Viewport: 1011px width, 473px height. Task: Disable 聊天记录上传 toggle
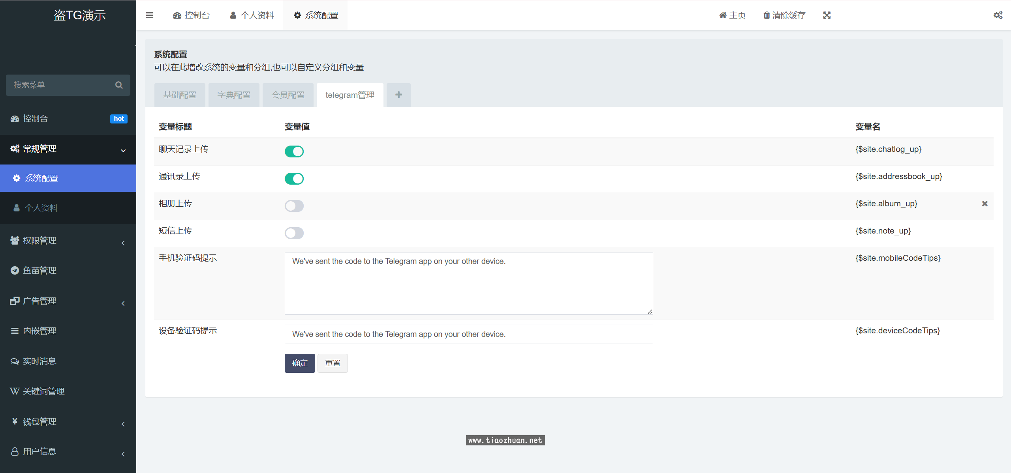[x=294, y=151]
